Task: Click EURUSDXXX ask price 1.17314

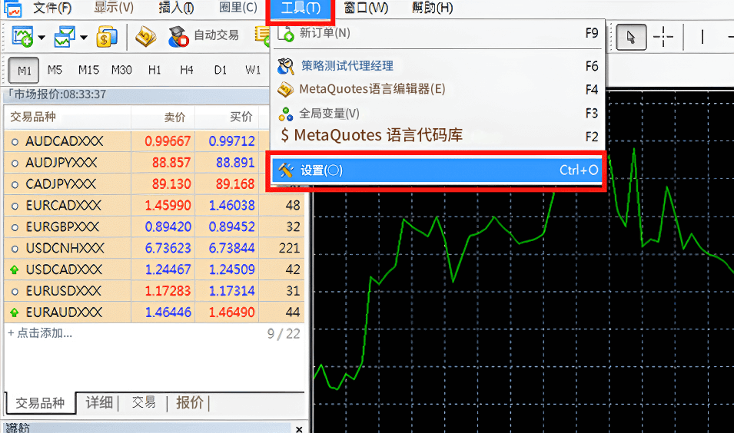Action: pyautogui.click(x=231, y=291)
